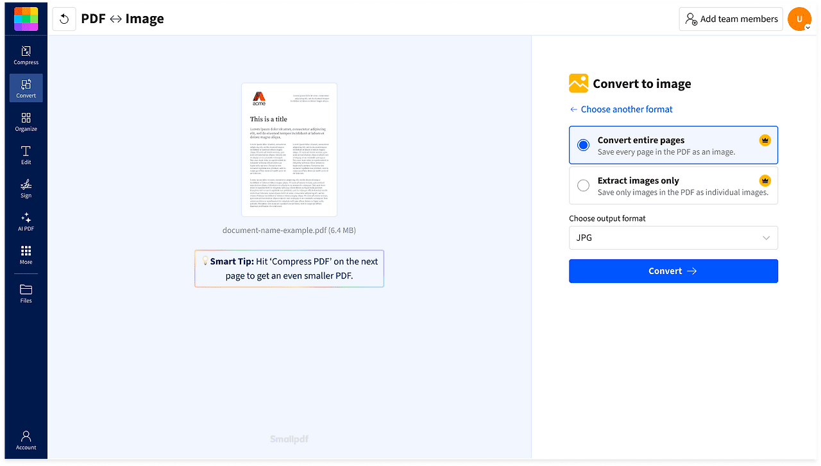Open the AI PDF tool

click(26, 222)
